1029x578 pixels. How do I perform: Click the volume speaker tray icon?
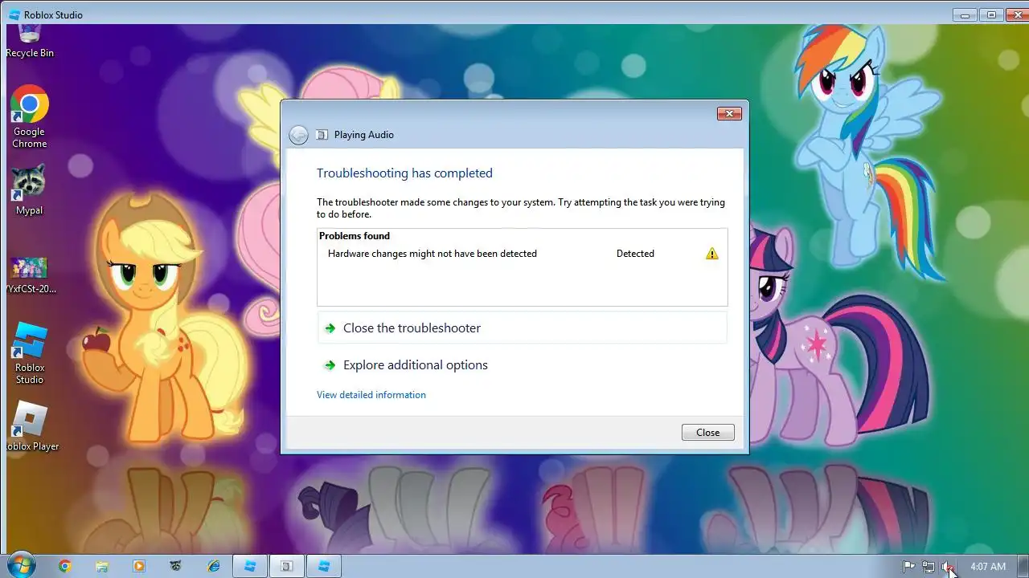[949, 567]
